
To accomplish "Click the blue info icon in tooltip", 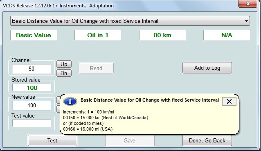I will click(70, 101).
